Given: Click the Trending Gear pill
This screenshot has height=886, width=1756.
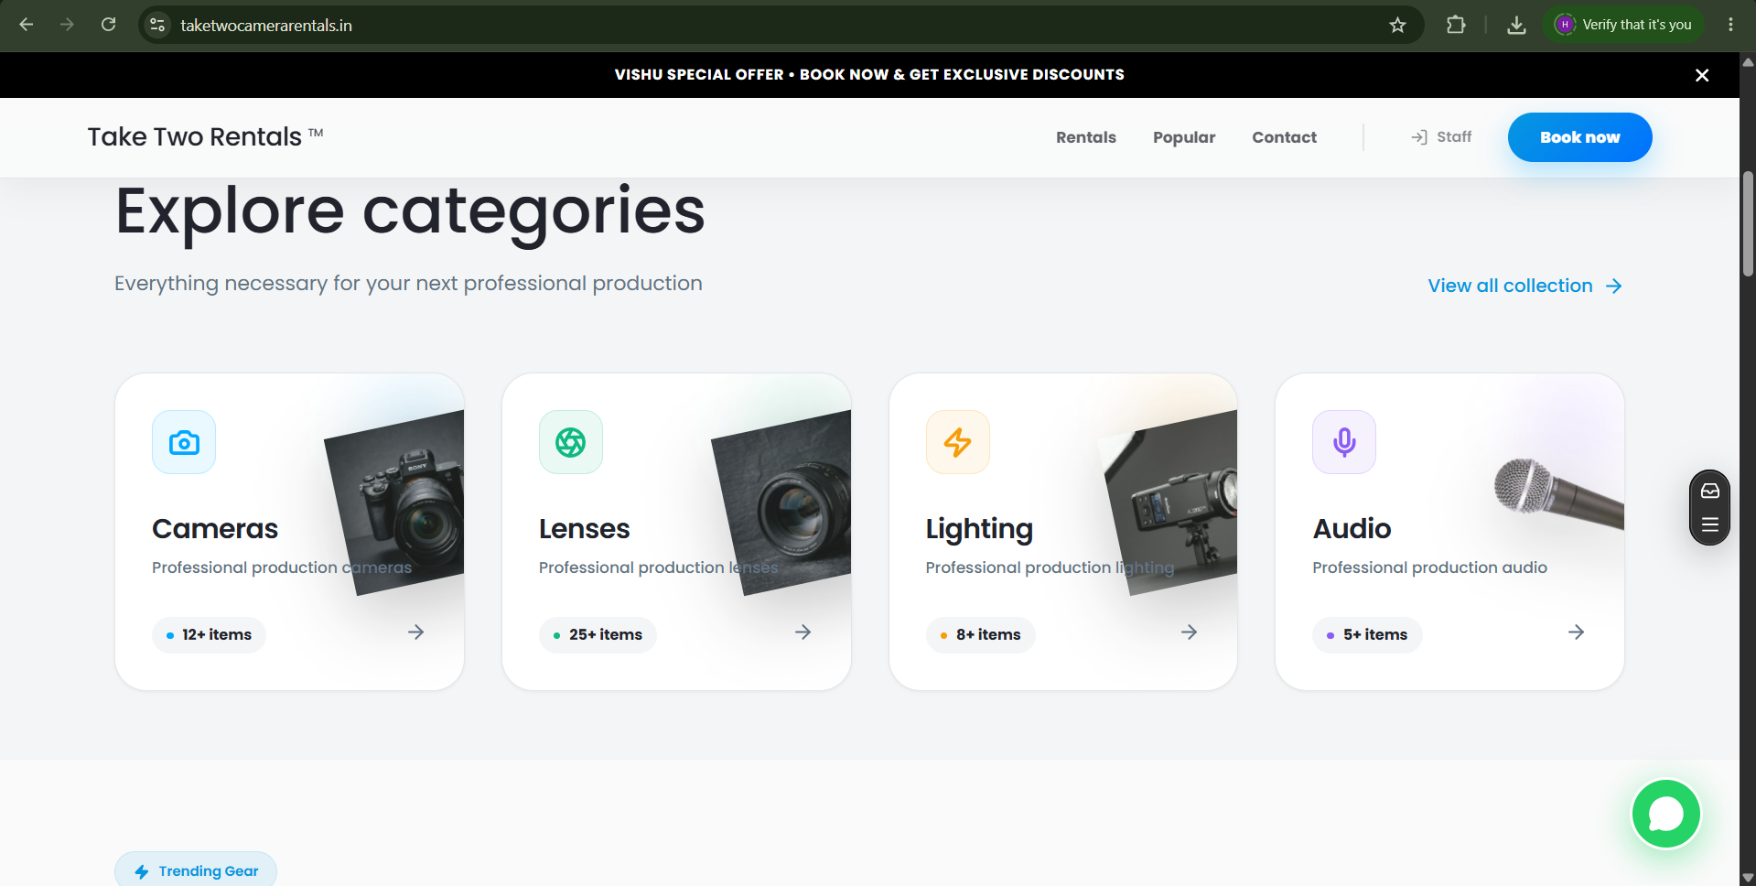Looking at the screenshot, I should click(196, 870).
